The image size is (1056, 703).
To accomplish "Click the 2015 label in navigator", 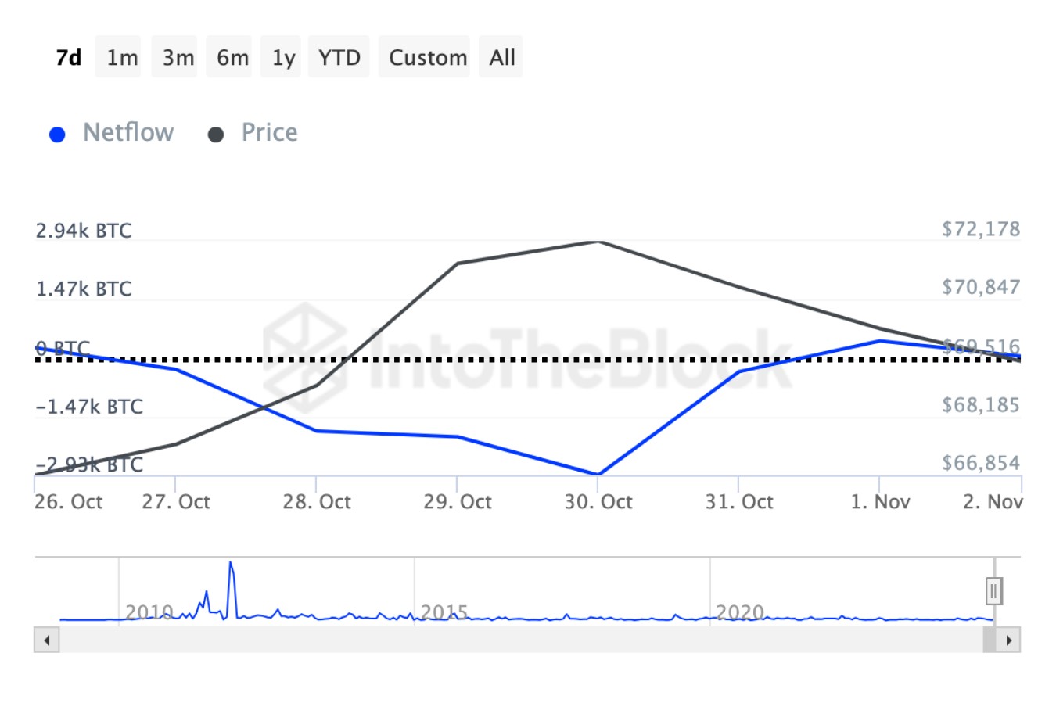I will tap(444, 612).
